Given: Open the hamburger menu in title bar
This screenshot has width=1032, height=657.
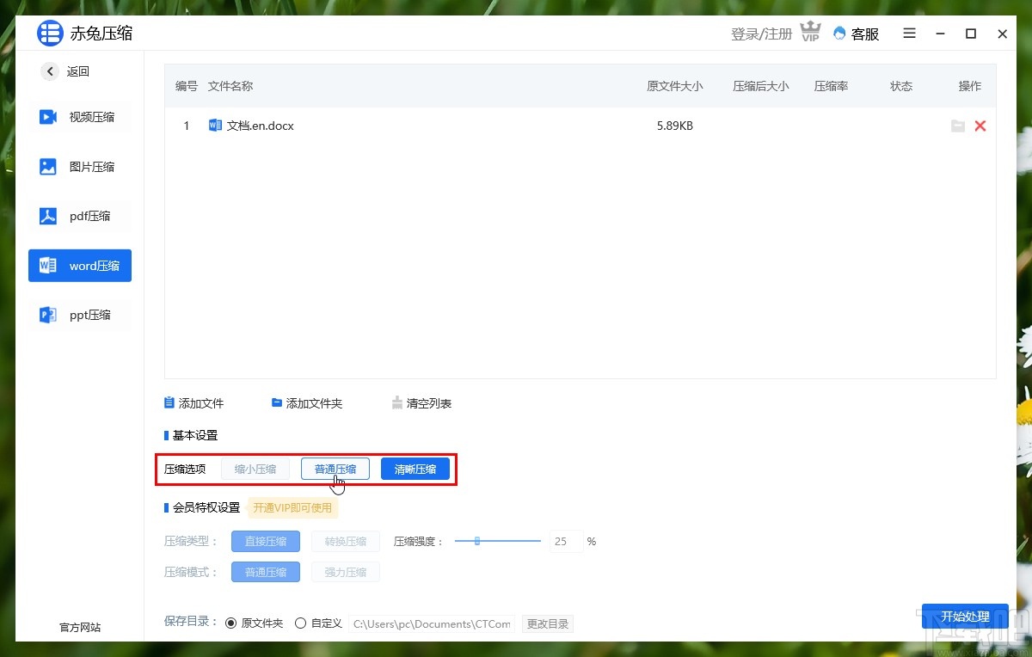Looking at the screenshot, I should pos(910,34).
